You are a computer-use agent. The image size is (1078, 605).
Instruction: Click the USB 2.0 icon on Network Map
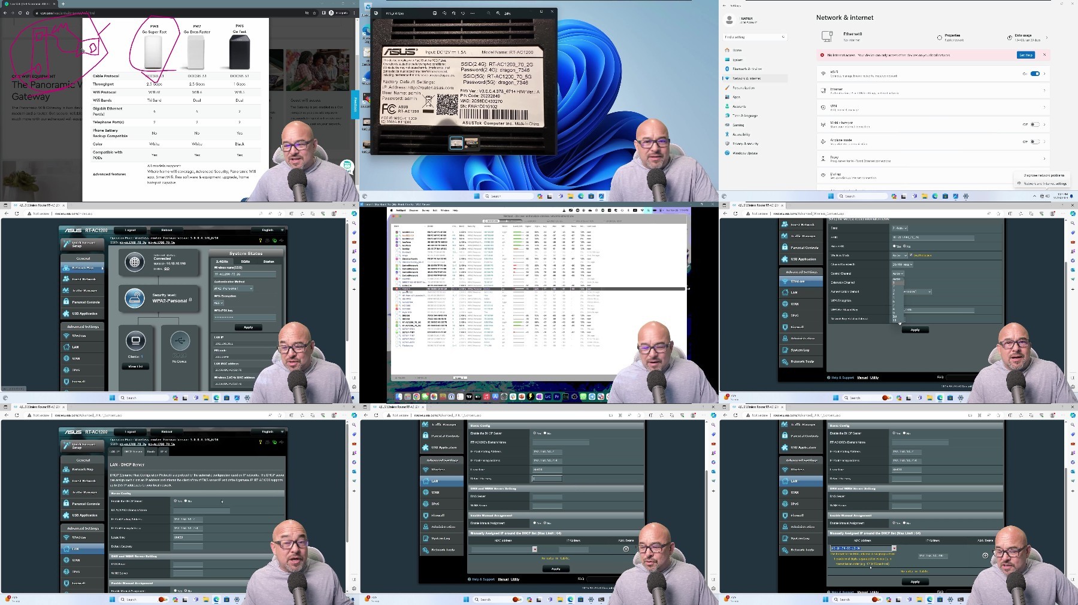(180, 340)
